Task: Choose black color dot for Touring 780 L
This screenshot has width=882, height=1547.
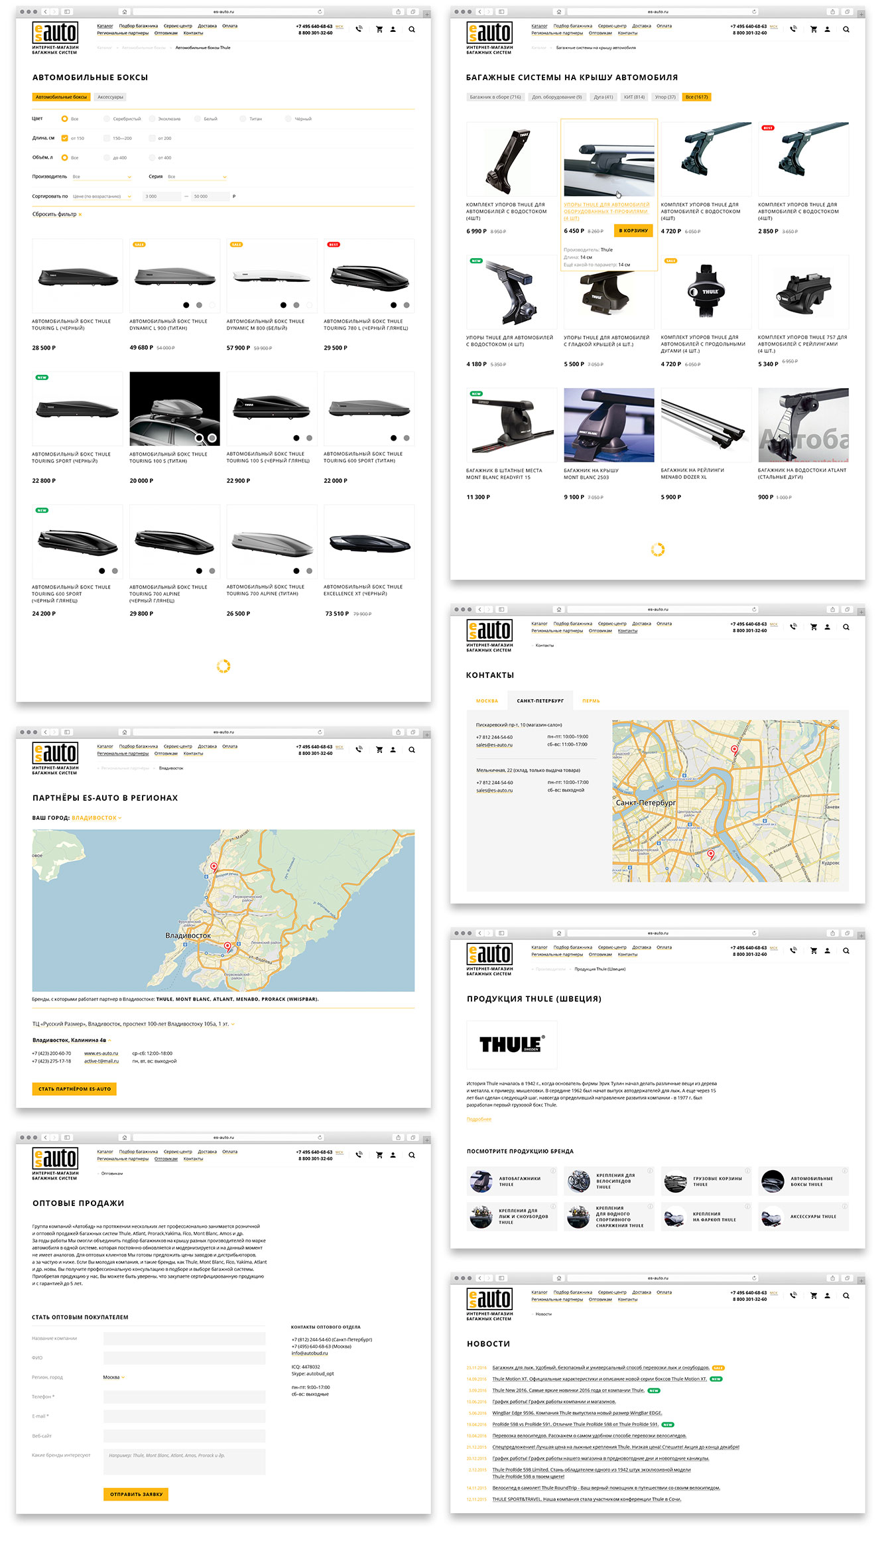Action: click(x=394, y=305)
